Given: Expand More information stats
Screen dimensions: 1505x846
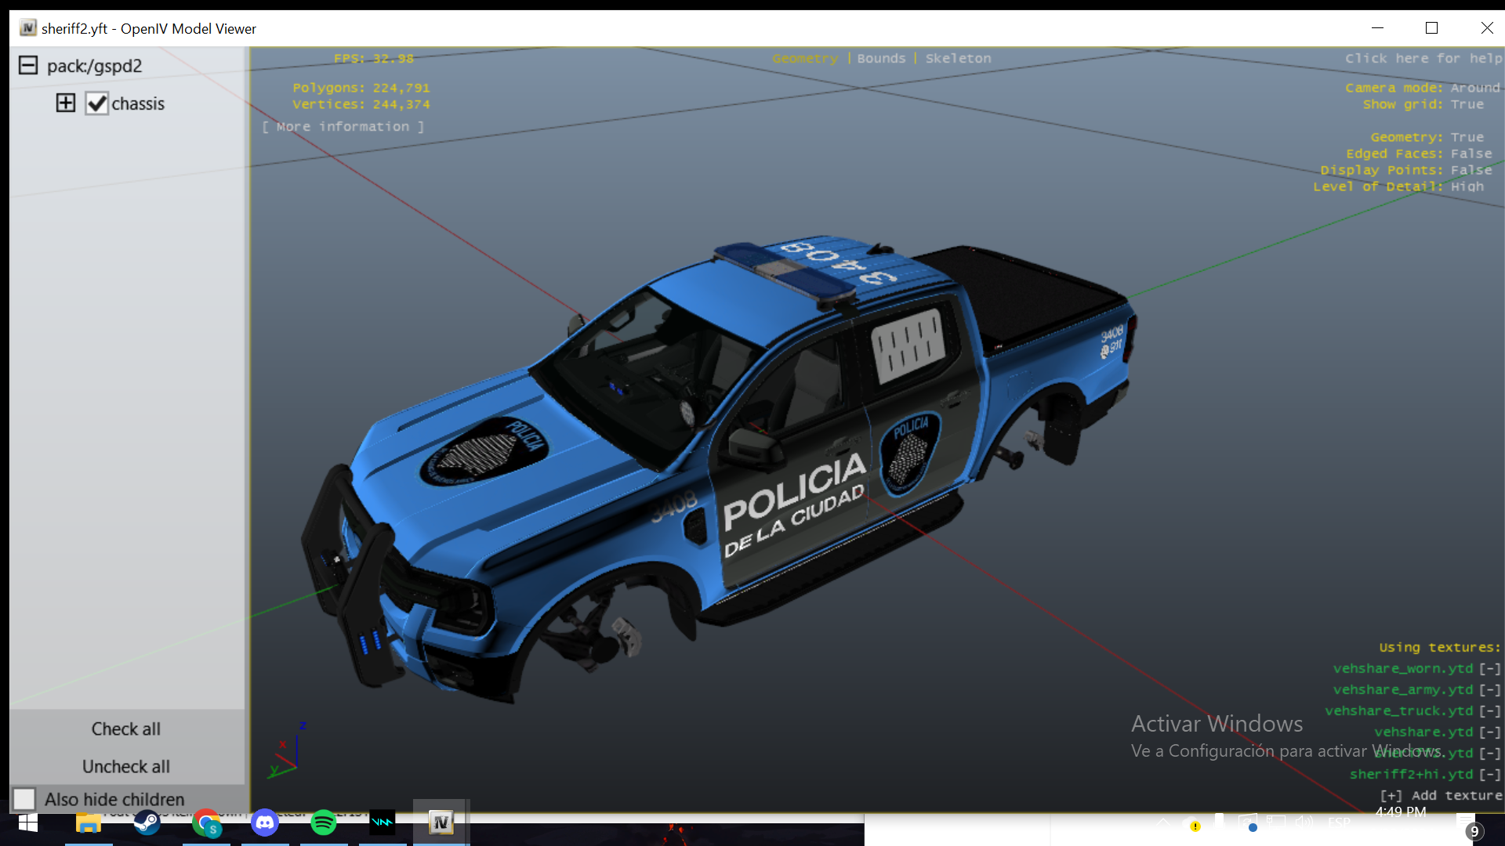Looking at the screenshot, I should [x=343, y=126].
